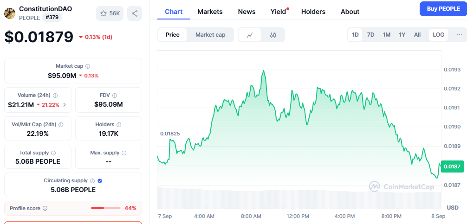
Task: Show Market cap info tooltip icon
Action: click(88, 66)
